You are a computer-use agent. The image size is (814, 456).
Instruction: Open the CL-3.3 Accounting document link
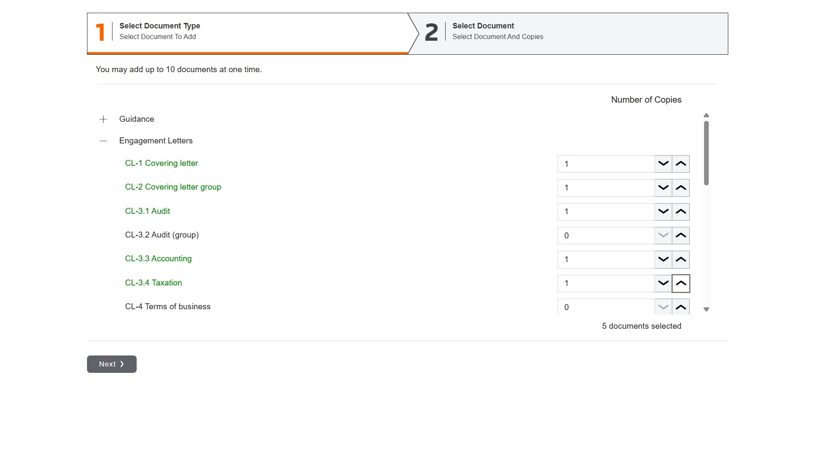click(x=158, y=259)
